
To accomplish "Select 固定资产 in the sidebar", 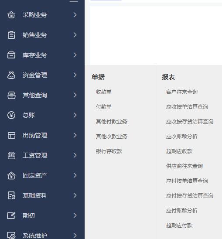I will pos(35,175).
